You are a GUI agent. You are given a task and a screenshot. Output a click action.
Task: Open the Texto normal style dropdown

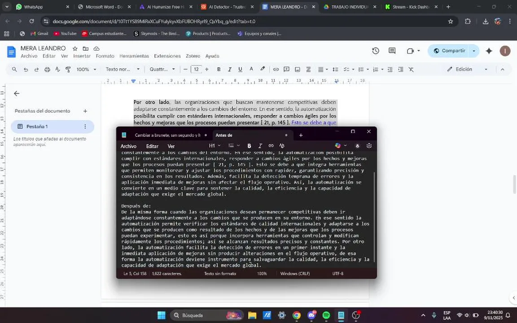coord(123,70)
